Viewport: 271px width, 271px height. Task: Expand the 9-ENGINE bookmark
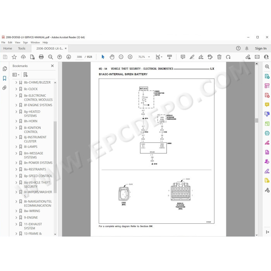coord(16,218)
